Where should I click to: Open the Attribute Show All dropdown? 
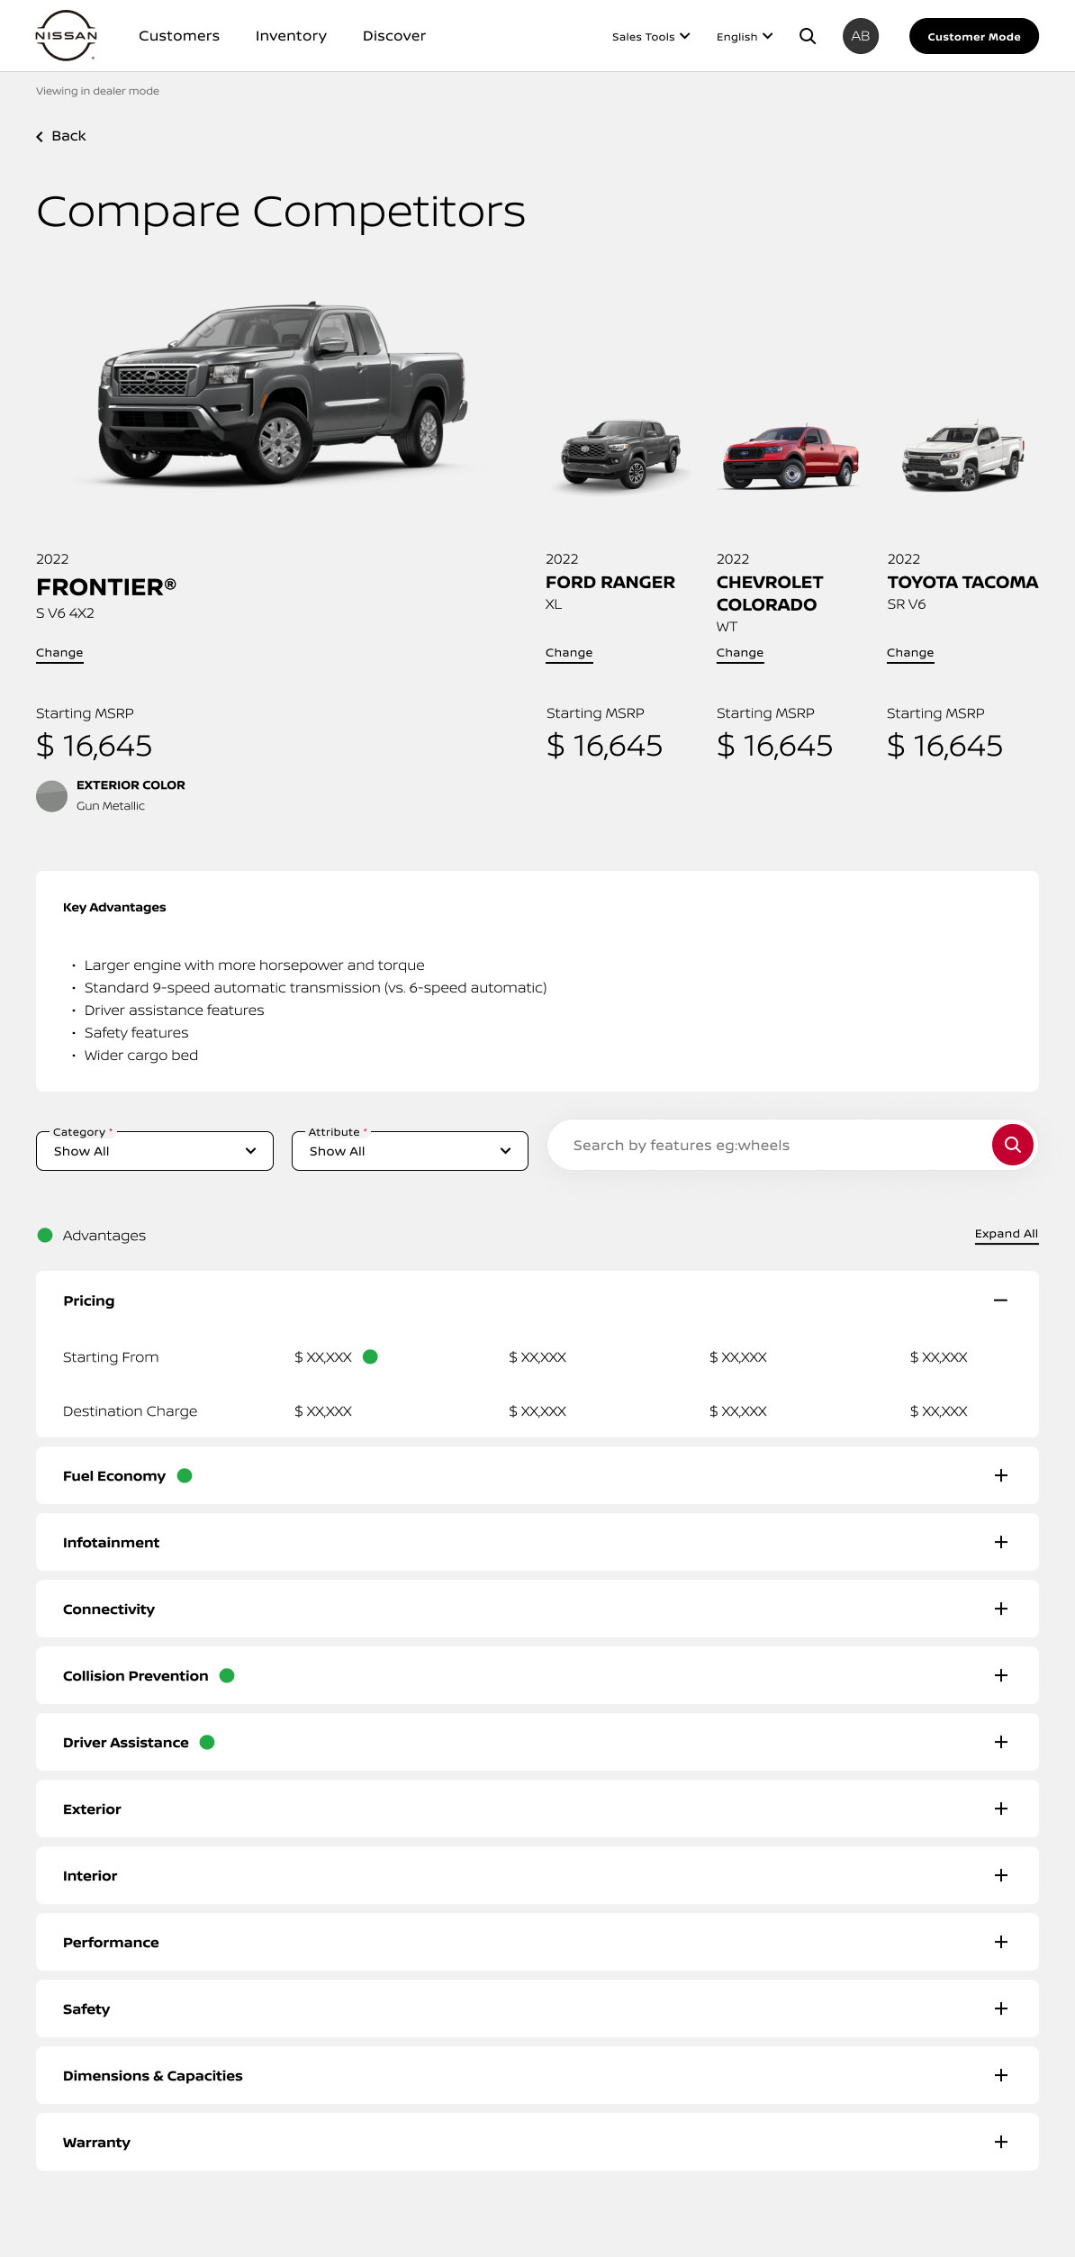click(410, 1151)
